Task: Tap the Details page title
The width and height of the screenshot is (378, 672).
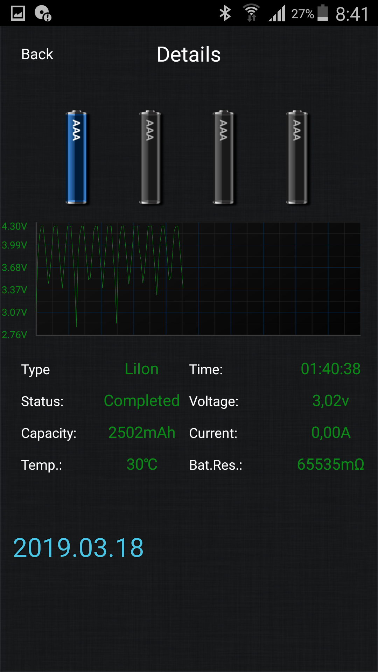Action: [189, 54]
